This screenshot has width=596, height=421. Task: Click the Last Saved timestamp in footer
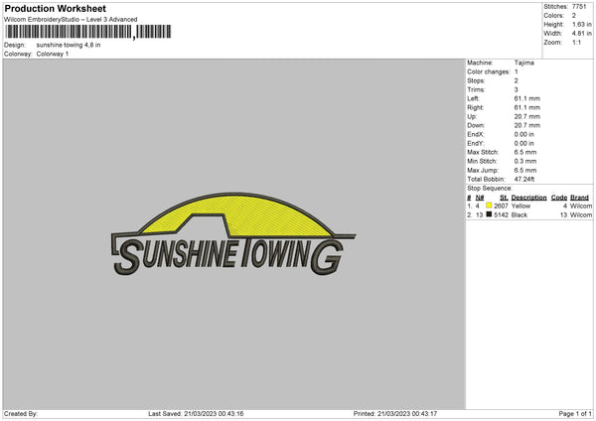(196, 413)
